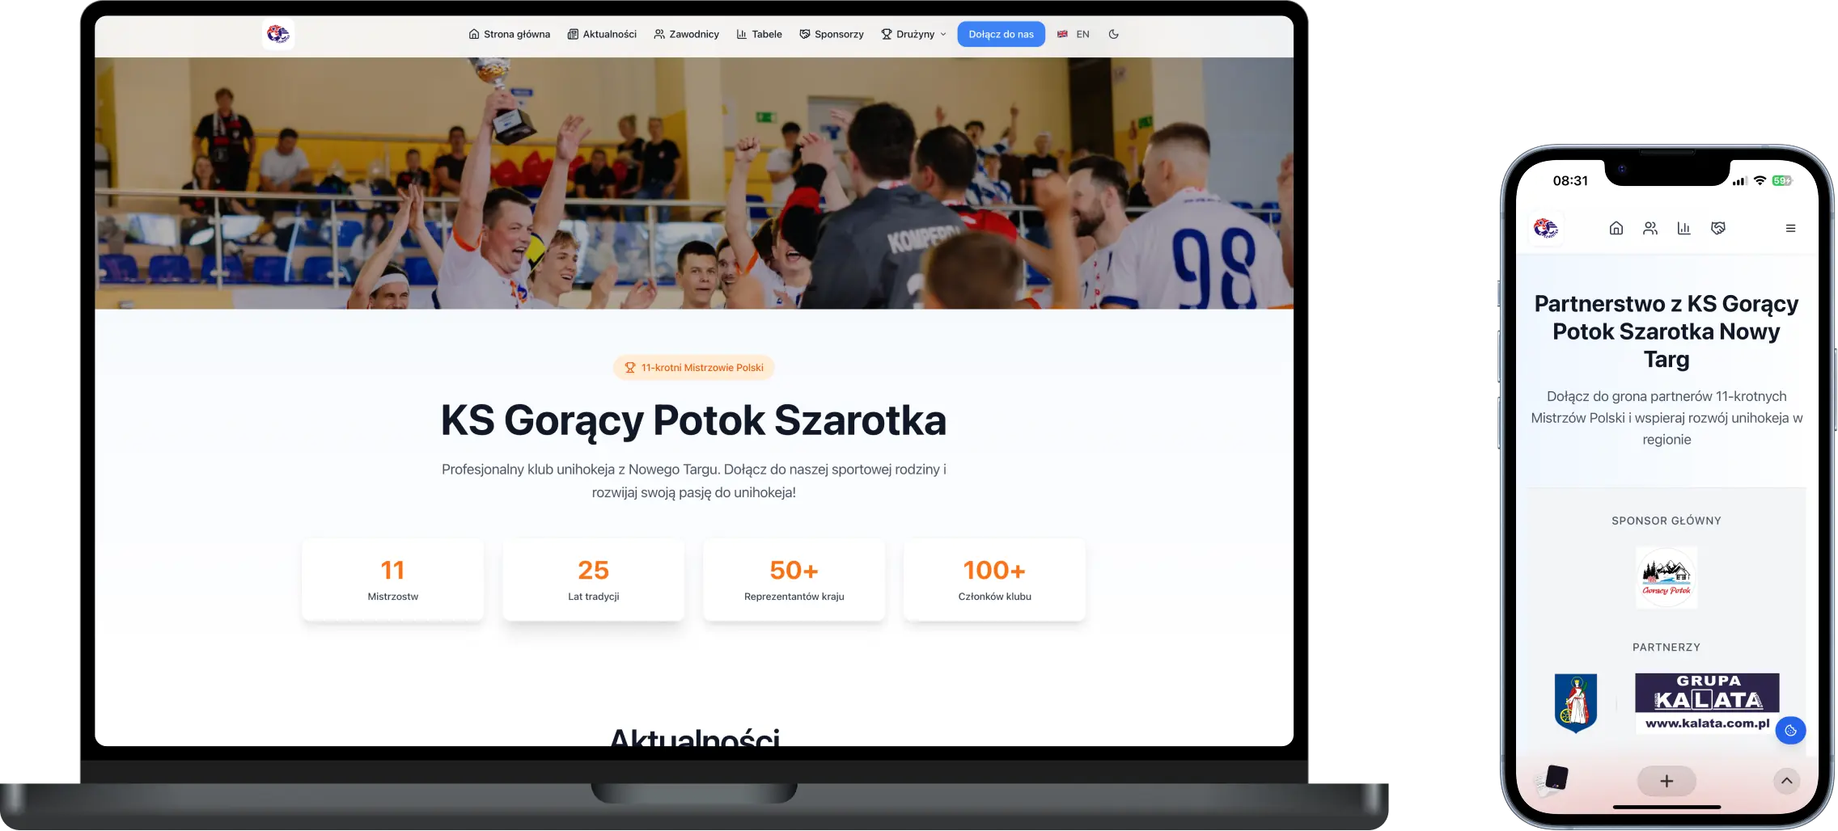Tap the Gorący Potok main sponsor logo

(1666, 577)
